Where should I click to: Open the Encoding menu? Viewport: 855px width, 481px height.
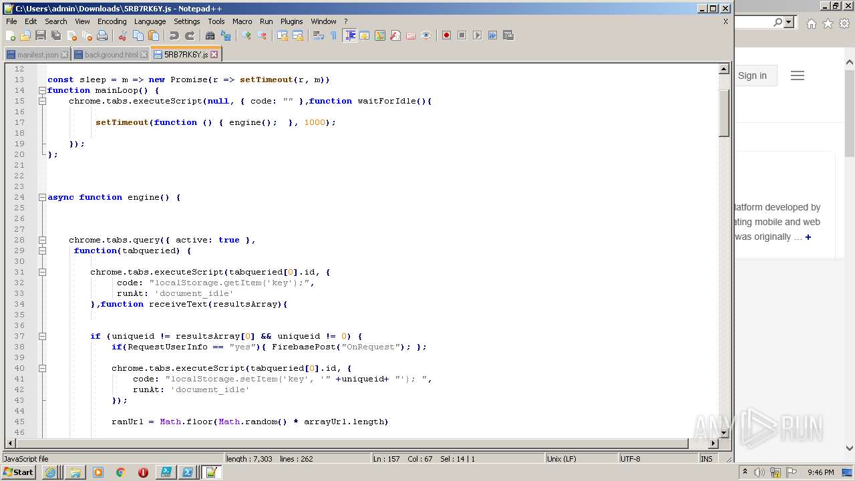112,21
